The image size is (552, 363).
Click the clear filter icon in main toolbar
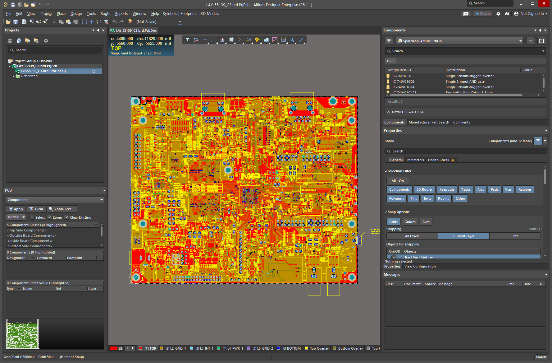pos(106,22)
